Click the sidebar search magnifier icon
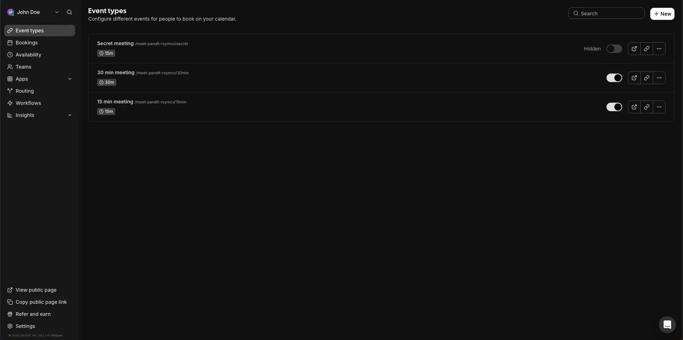Viewport: 683px width, 340px height. coord(69,12)
